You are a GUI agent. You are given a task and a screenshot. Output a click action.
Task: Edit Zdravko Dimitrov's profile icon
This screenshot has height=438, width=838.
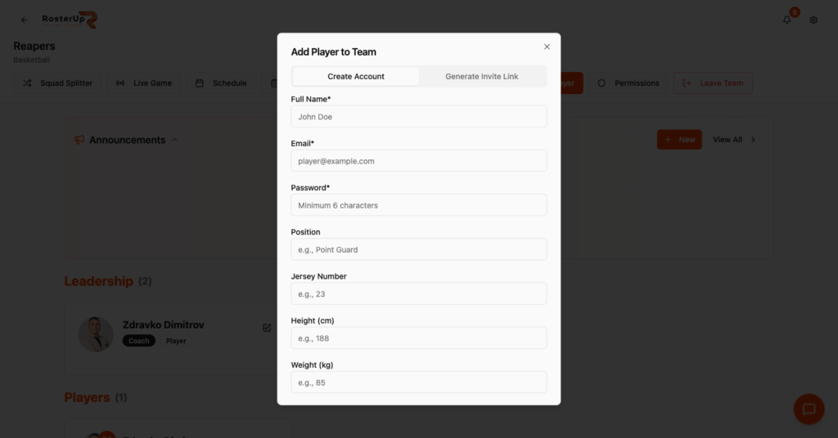267,328
